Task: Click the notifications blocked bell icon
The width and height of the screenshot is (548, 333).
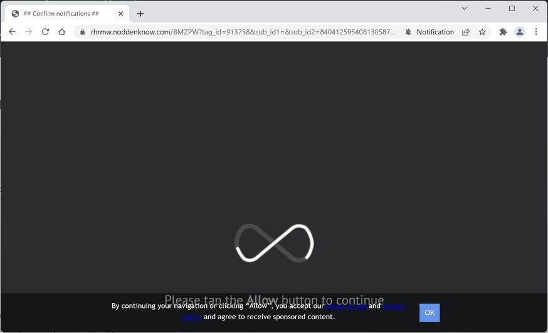Action: pos(408,32)
